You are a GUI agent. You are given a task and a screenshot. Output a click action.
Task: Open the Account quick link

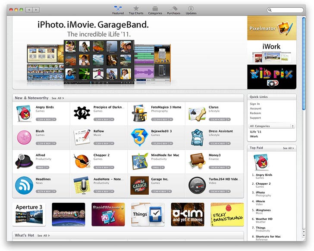pos(255,108)
